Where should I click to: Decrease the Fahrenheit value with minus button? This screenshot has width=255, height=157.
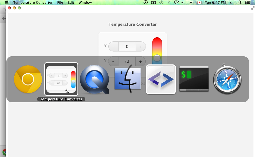click(x=113, y=62)
